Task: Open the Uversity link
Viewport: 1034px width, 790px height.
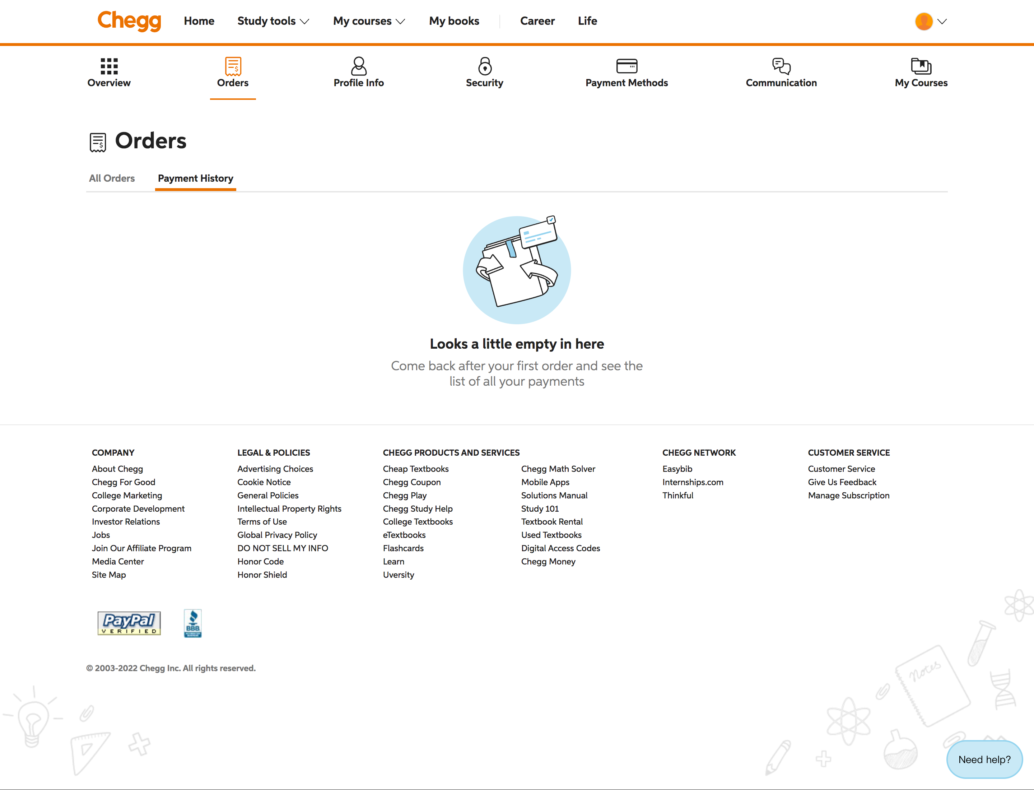Action: [399, 575]
